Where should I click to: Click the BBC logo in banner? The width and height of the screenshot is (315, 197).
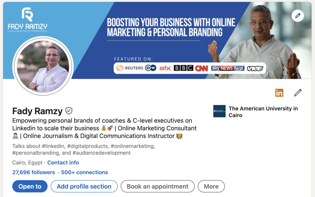(183, 68)
